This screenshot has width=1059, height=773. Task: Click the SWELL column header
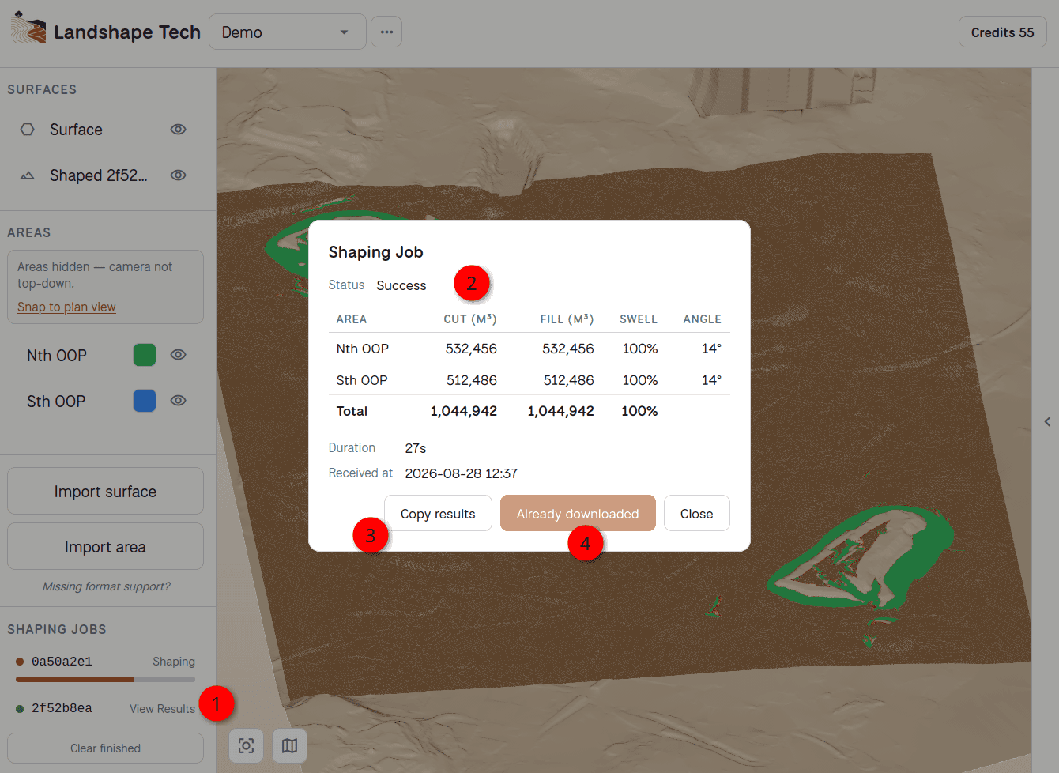coord(639,319)
